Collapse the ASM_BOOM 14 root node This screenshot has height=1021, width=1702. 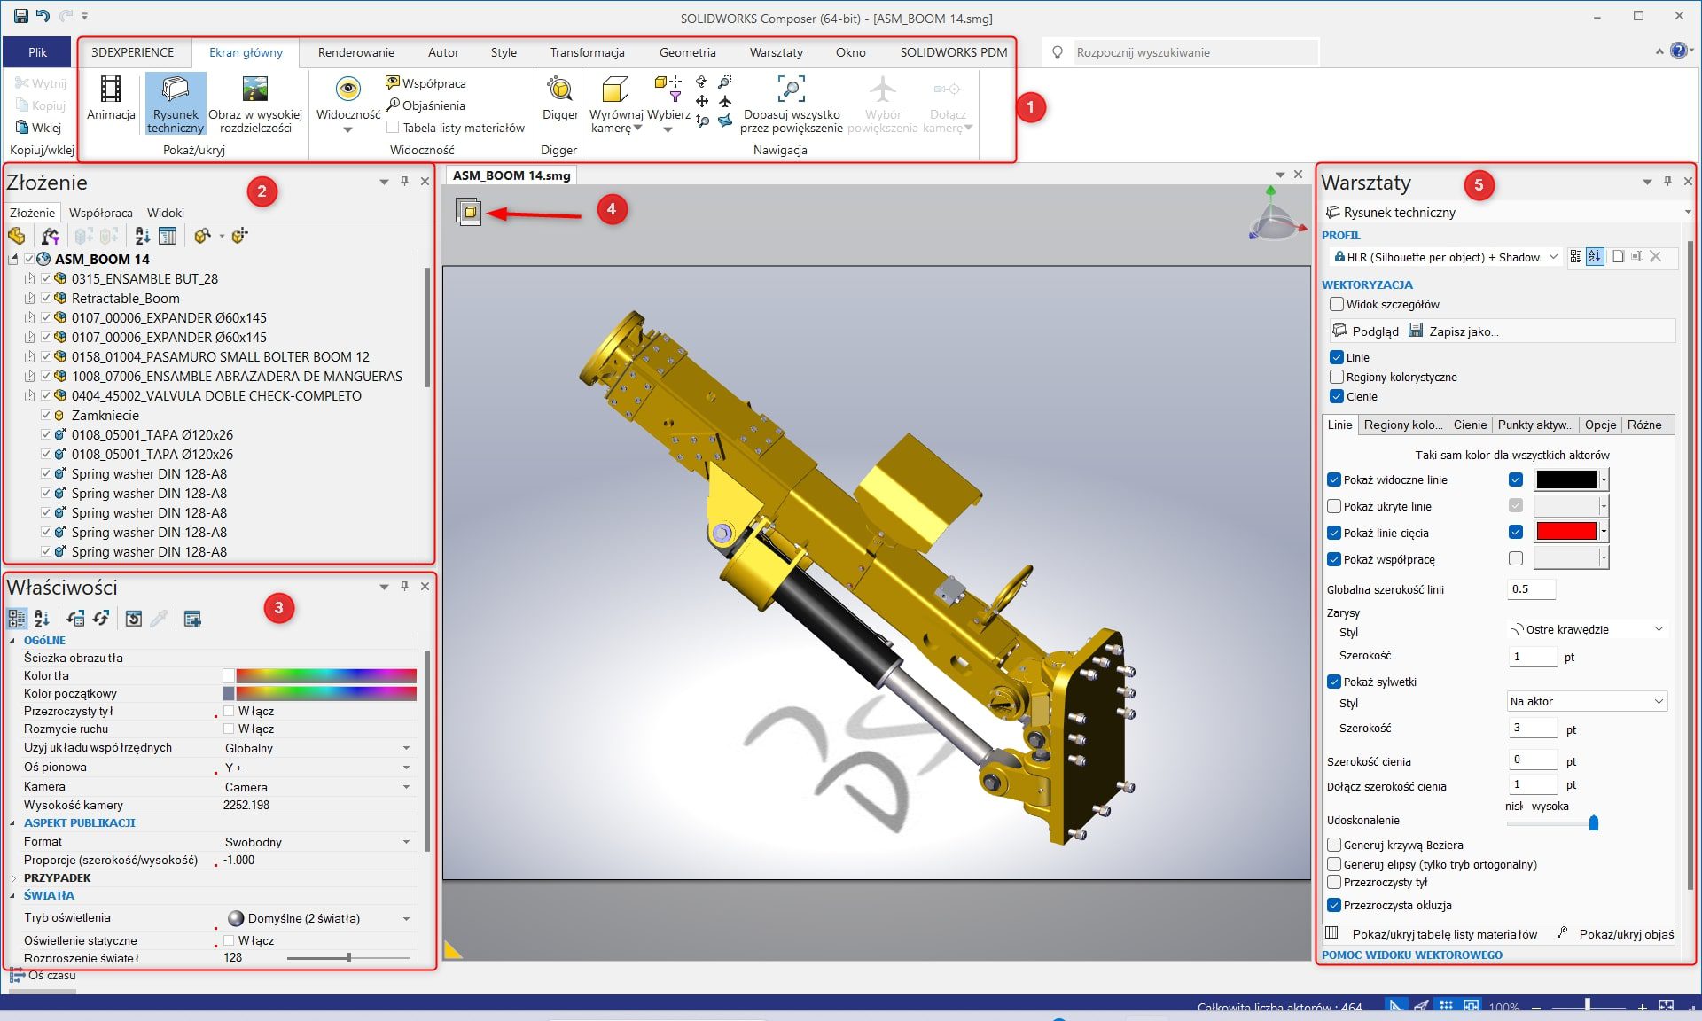tap(13, 259)
